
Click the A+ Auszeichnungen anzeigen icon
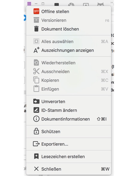coord(36,50)
